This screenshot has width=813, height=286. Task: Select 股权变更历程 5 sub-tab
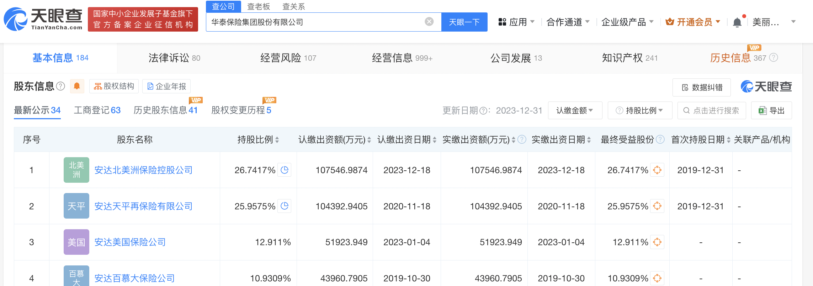(241, 110)
